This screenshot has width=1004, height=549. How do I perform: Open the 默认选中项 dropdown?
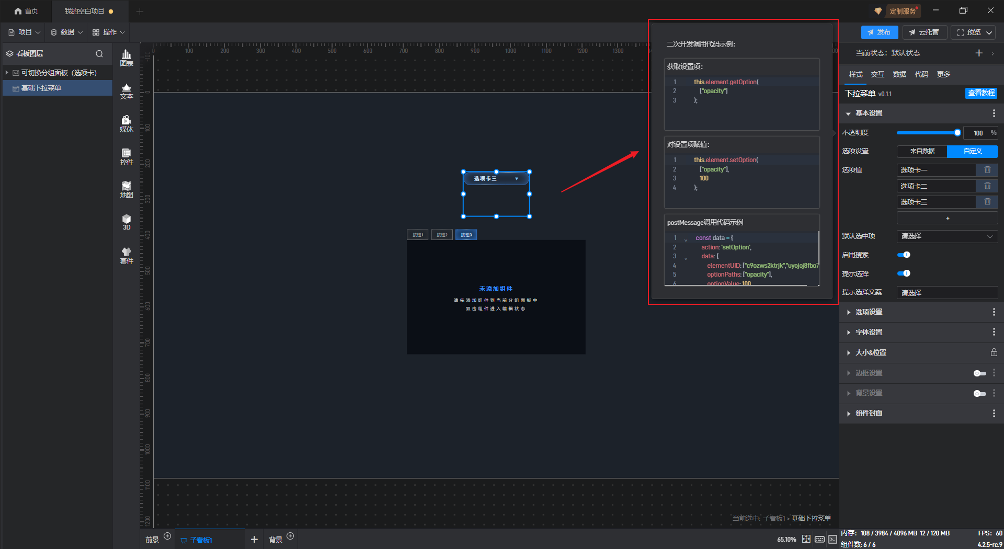coord(947,236)
